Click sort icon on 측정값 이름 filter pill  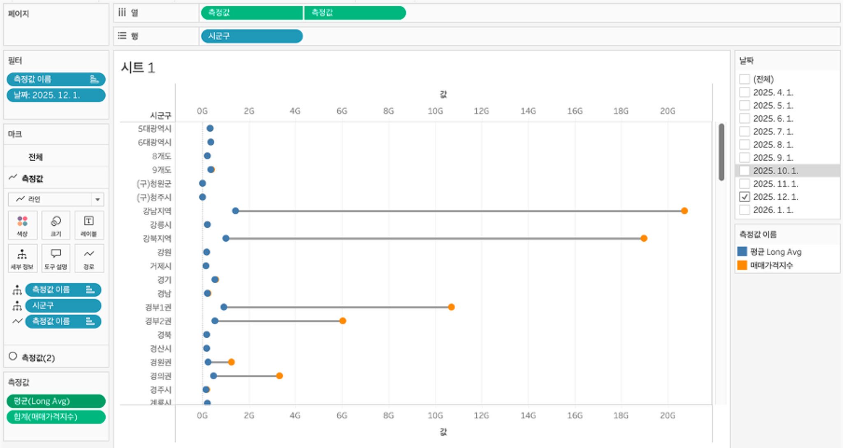[94, 79]
